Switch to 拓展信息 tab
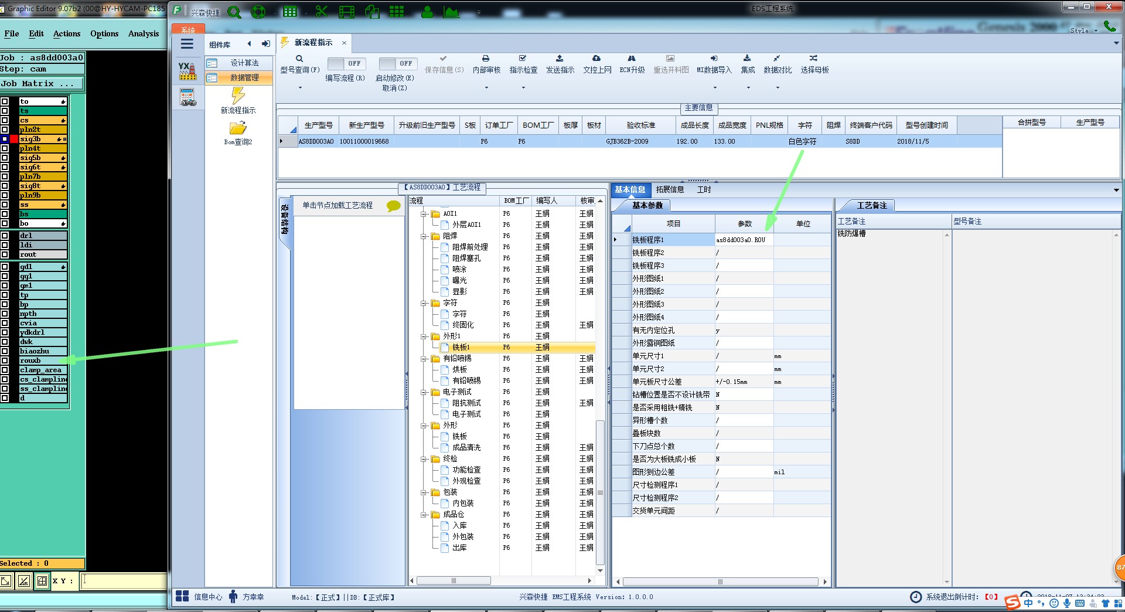This screenshot has width=1125, height=612. coord(670,189)
